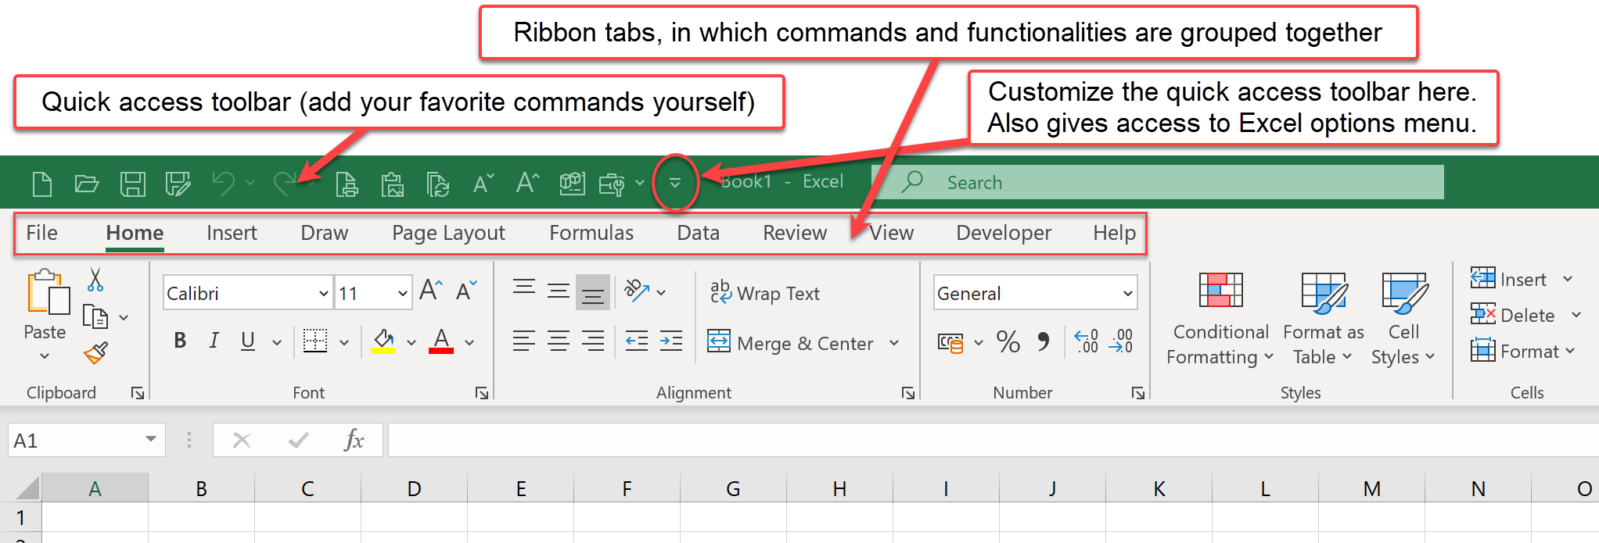Click the Increase Indent icon
This screenshot has width=1599, height=543.
(671, 341)
